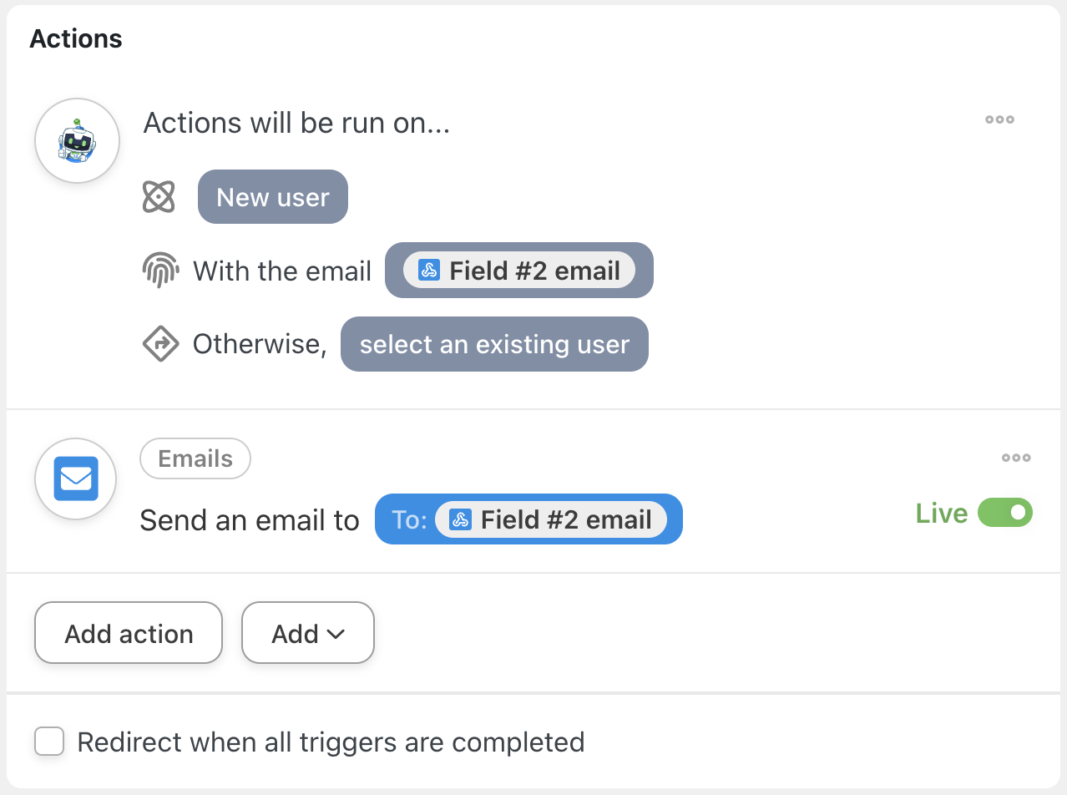Open the select an existing user dropdown
1067x795 pixels.
coord(494,344)
